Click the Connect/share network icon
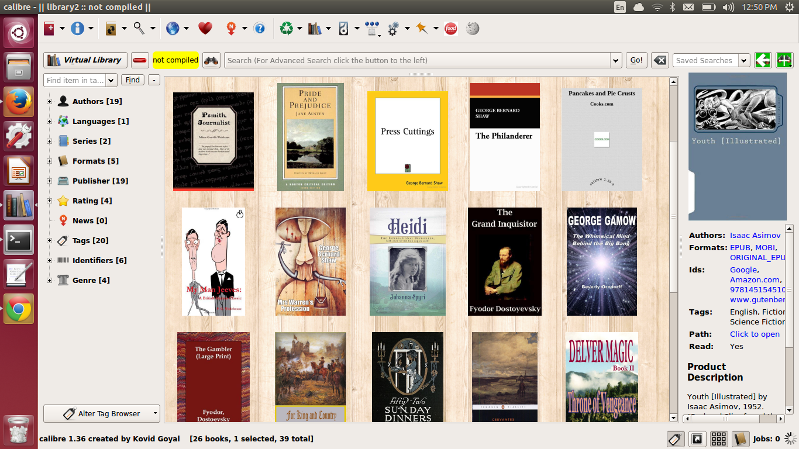 [372, 28]
